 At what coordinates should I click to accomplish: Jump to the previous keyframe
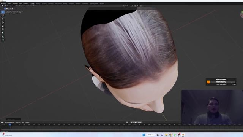pyautogui.click(x=133, y=122)
